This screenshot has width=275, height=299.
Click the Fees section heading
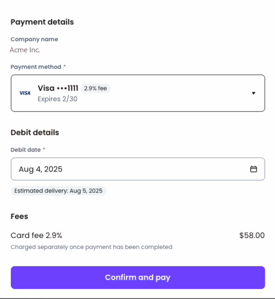(x=19, y=216)
